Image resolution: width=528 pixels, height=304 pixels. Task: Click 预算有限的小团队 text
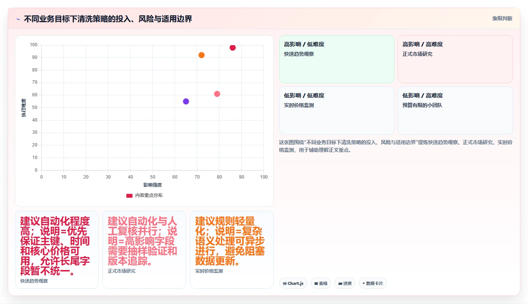pos(422,106)
